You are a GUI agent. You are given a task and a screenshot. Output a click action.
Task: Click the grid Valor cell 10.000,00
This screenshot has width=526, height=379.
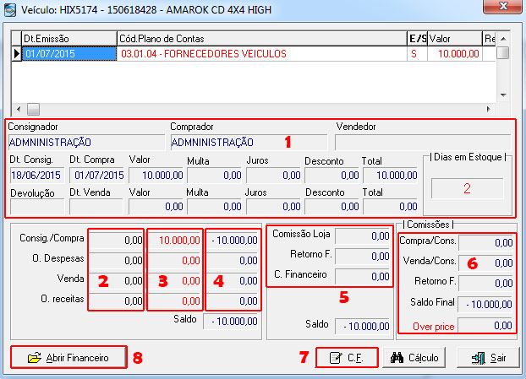pos(455,53)
